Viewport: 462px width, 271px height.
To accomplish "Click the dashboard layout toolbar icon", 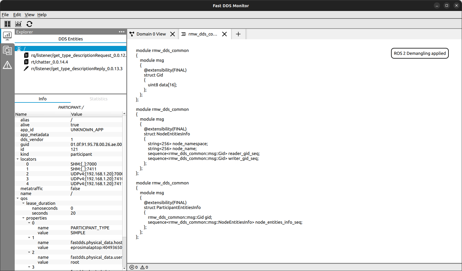I will click(x=7, y=24).
